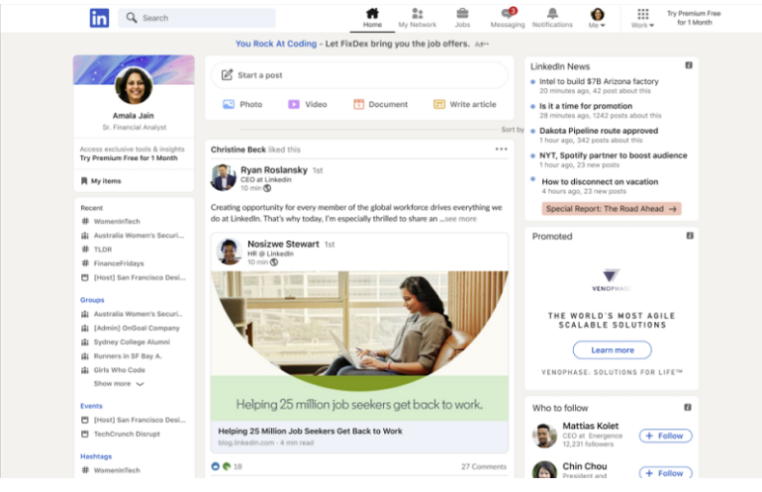Click Amala Jain's profile picture
762x492 pixels.
click(134, 85)
